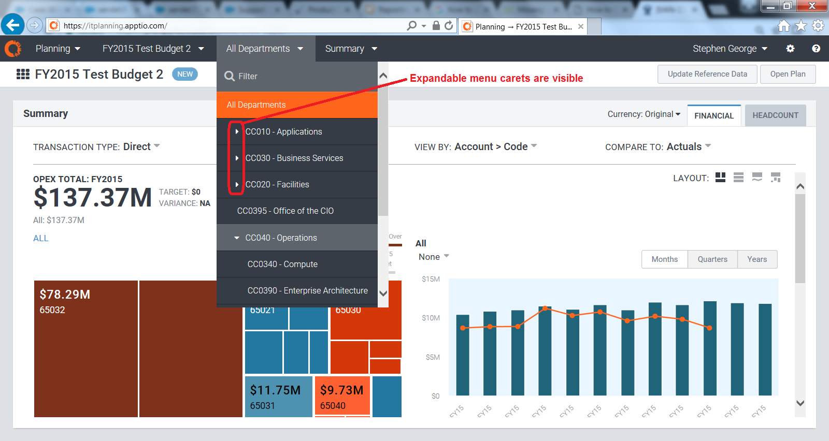Open the browser home icon

[x=784, y=25]
